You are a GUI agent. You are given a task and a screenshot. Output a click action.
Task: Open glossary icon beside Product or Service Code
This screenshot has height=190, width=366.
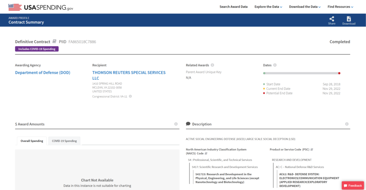point(312,149)
